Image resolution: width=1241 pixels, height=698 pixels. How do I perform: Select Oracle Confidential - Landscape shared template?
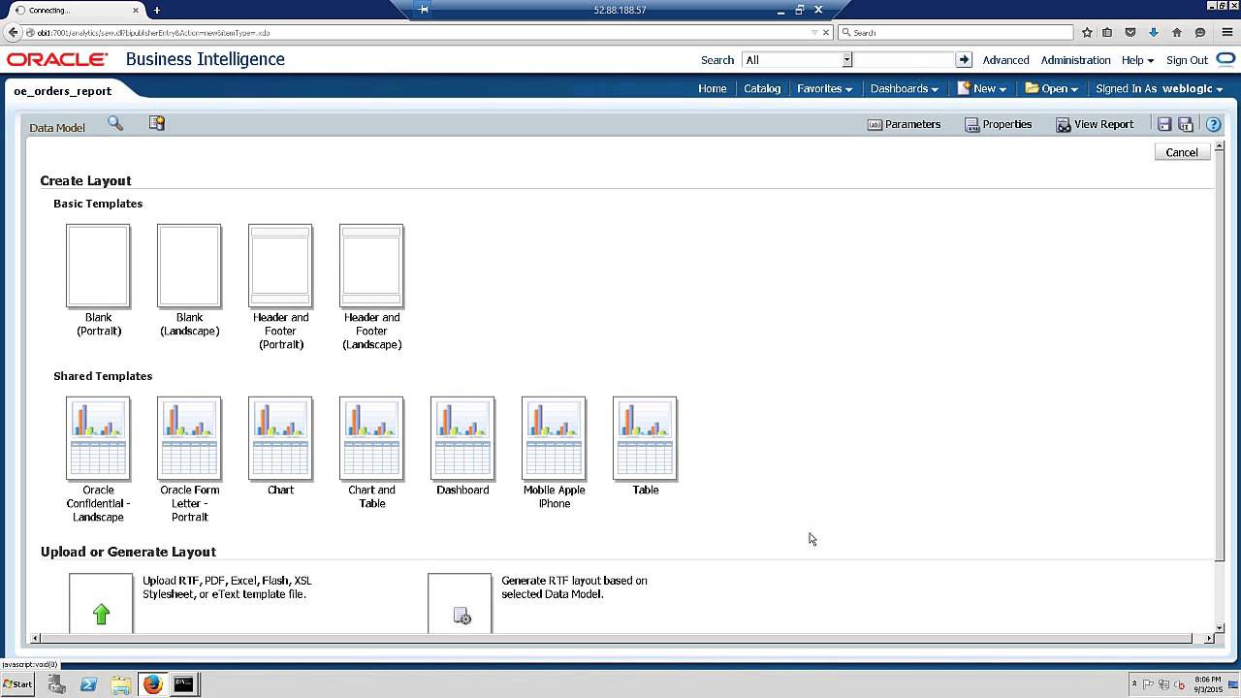tap(98, 438)
